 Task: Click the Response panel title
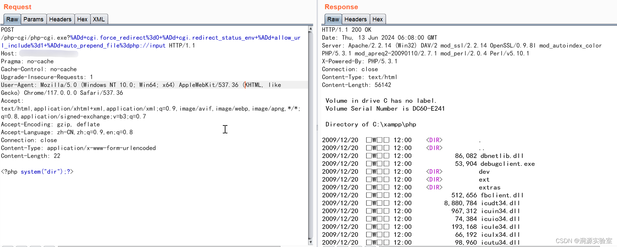[x=341, y=7]
